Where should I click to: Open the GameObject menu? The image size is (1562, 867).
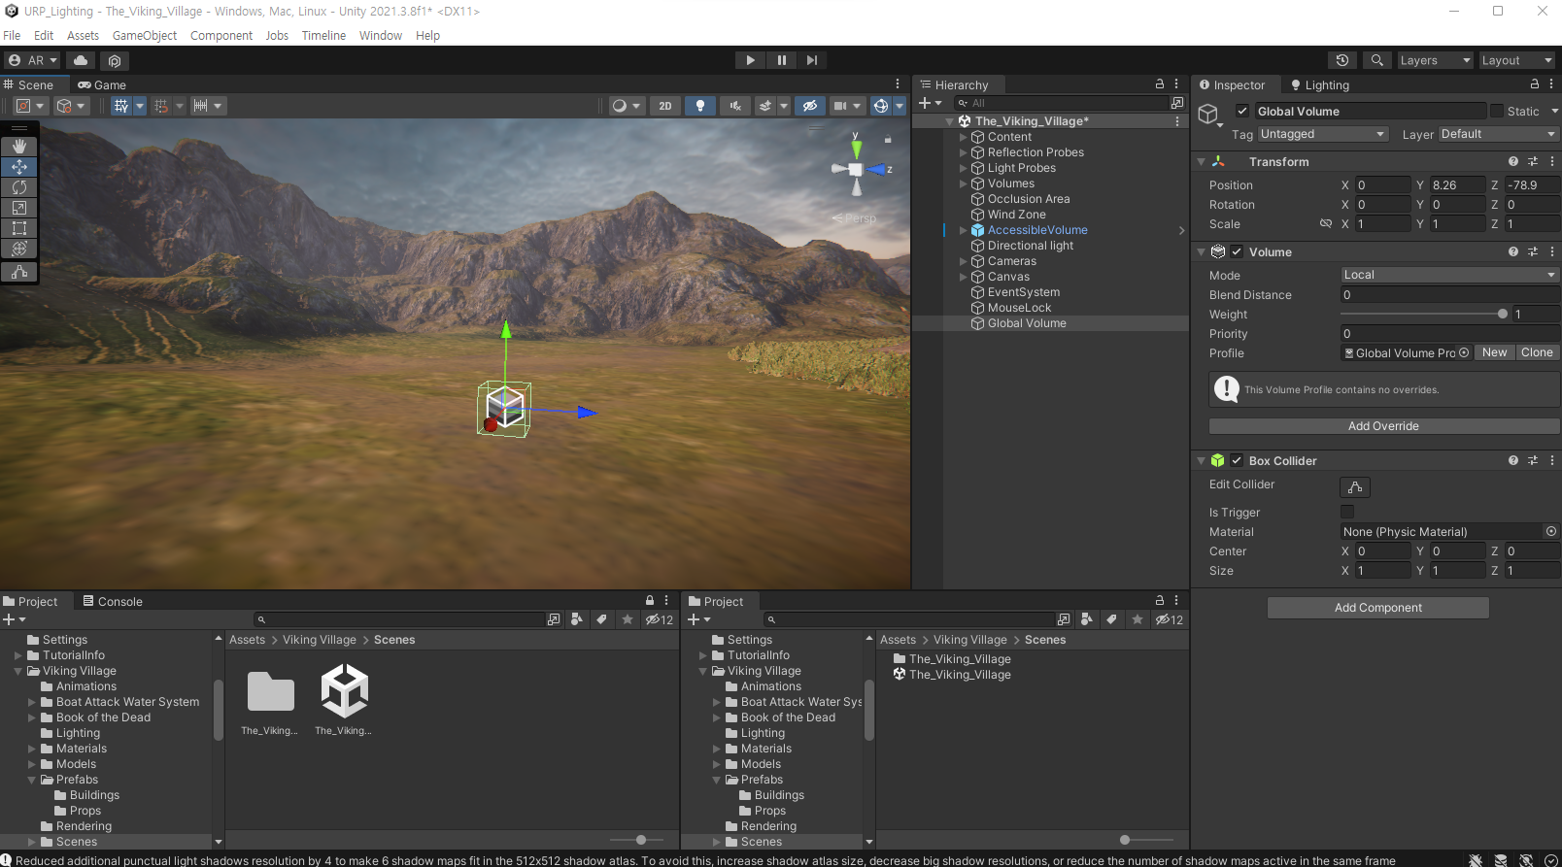coord(145,35)
